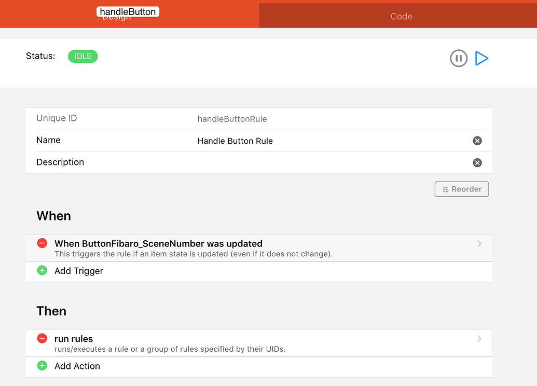Clear the Description field with its x icon

pyautogui.click(x=477, y=162)
